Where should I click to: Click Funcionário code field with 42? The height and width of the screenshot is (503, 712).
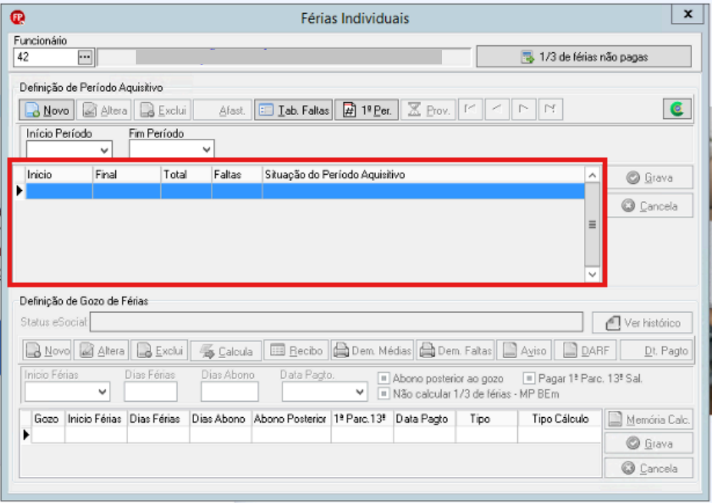tap(45, 58)
